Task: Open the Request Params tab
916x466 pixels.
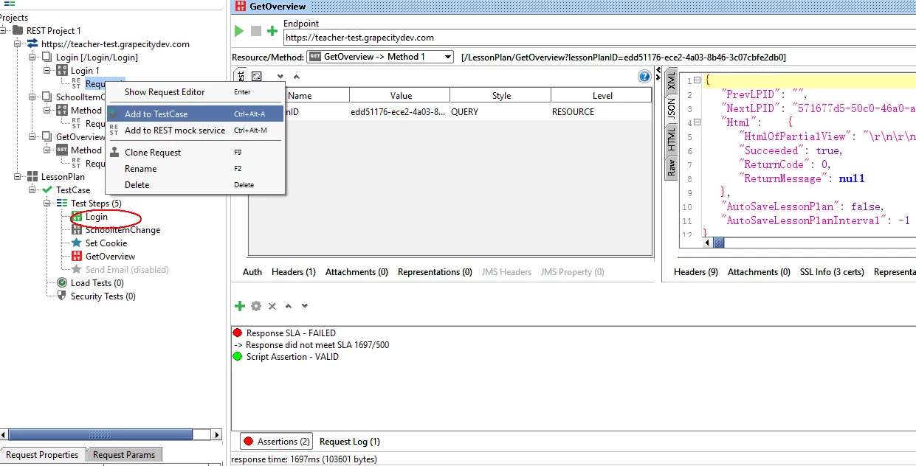Action: 124,455
